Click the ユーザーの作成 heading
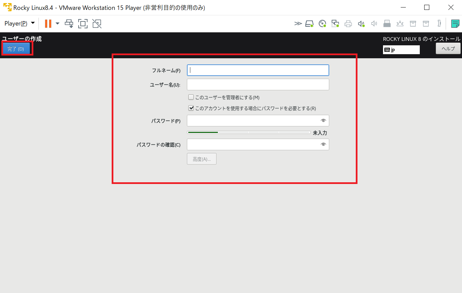Viewport: 462px width, 293px height. coord(22,39)
